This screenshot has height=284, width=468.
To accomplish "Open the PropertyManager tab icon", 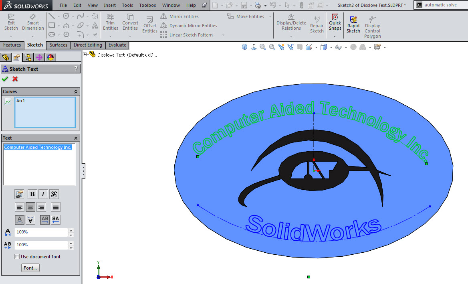I will (17, 57).
